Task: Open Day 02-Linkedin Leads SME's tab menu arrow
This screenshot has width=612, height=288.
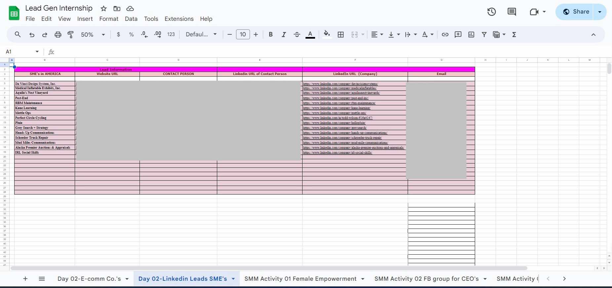Action: (233, 279)
